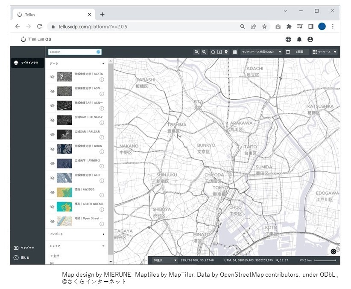The height and width of the screenshot is (289, 351).
Task: Collapse the side panel with arrow handle
Action: 146,260
